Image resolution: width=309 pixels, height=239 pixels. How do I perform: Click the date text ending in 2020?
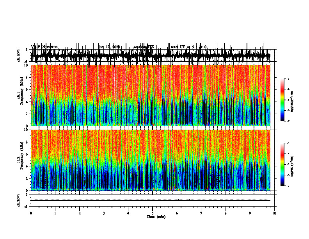click(109, 47)
